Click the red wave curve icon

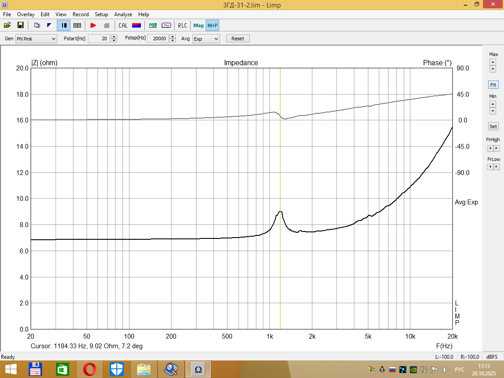pyautogui.click(x=166, y=25)
